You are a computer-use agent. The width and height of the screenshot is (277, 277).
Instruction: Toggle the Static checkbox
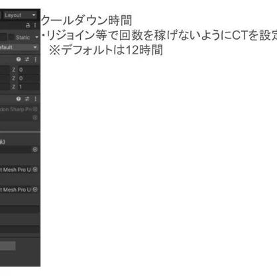pos(11,37)
